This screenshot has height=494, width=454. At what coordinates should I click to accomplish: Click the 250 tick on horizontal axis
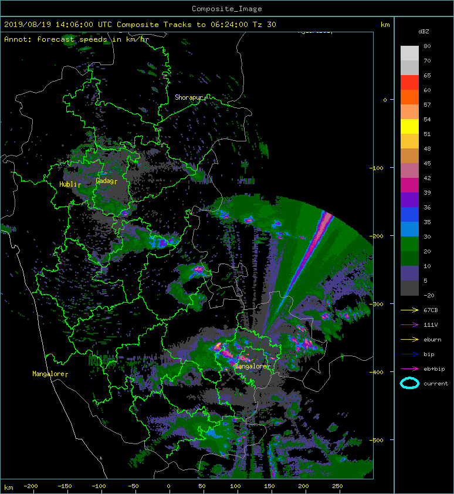click(x=337, y=486)
